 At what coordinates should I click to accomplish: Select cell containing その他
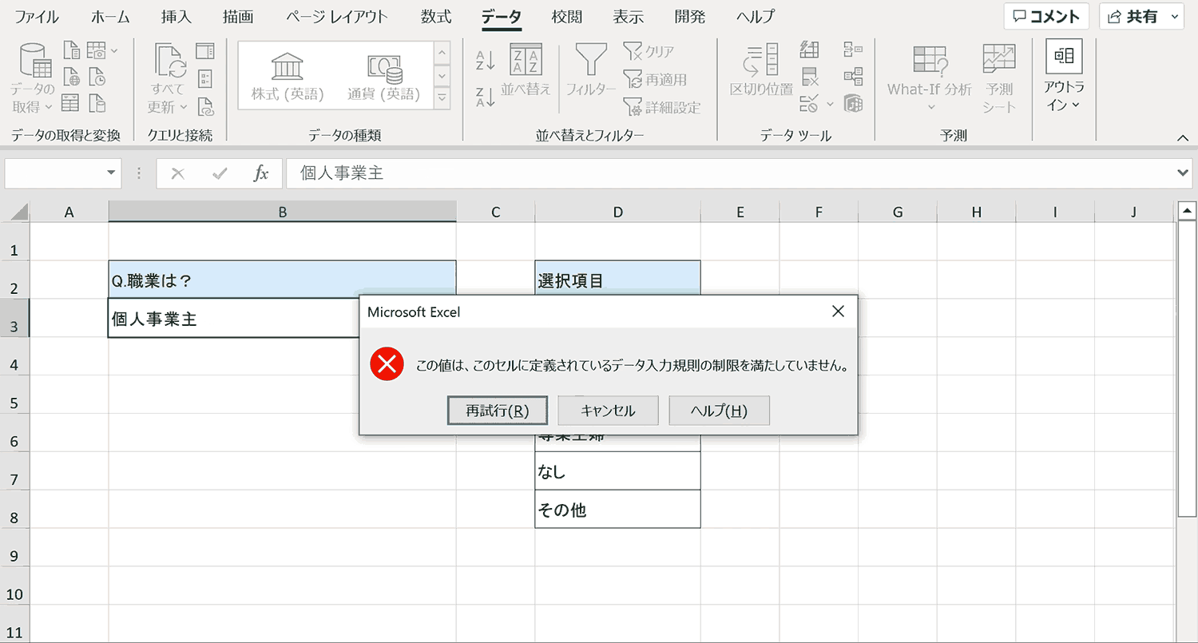click(617, 509)
